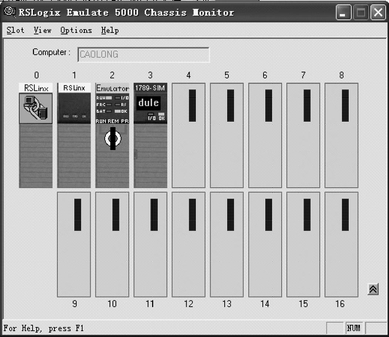Open the Slot menu

(16, 30)
